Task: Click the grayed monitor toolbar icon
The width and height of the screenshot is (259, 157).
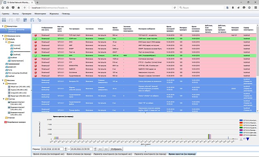Action: coord(18,20)
